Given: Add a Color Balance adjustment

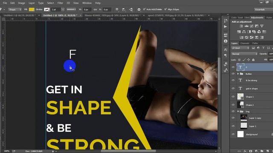Looking at the screenshot, I should click(x=244, y=32).
